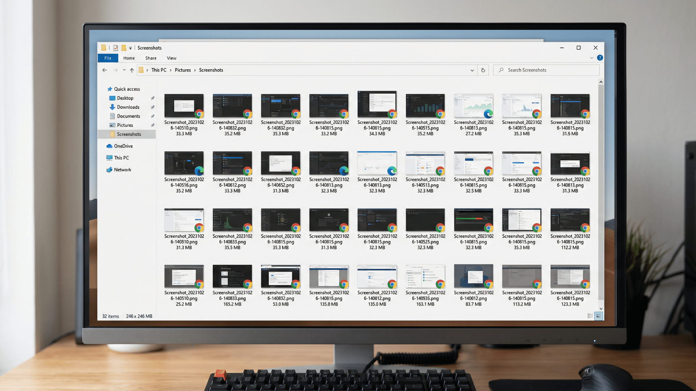Click the 83.7 MB file size label
The image size is (696, 391).
click(x=473, y=304)
